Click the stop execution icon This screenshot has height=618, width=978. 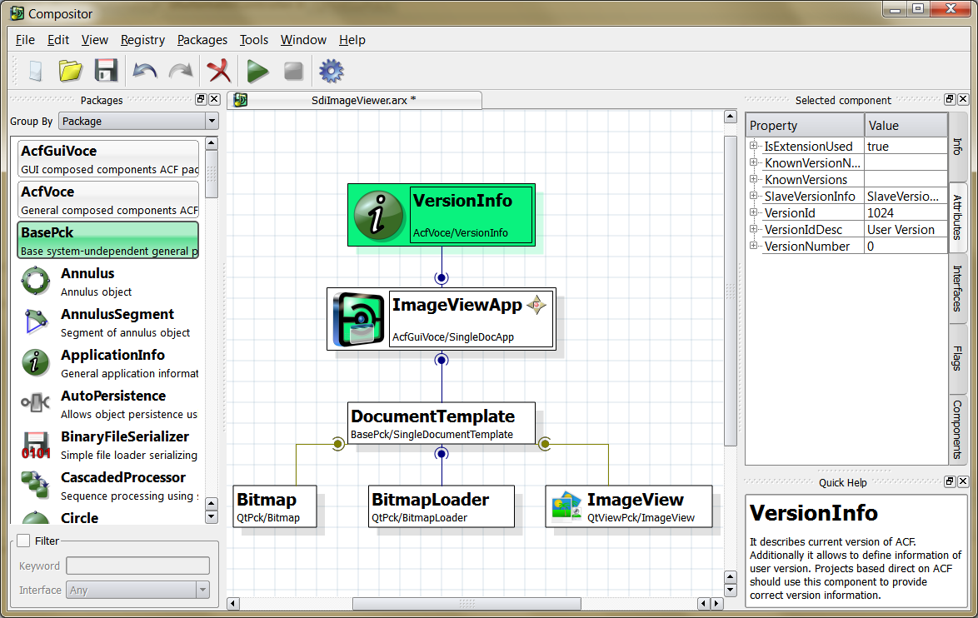click(x=293, y=71)
